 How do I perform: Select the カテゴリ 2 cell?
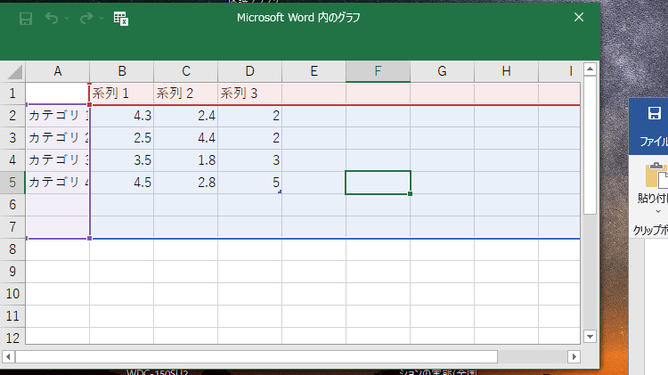58,138
